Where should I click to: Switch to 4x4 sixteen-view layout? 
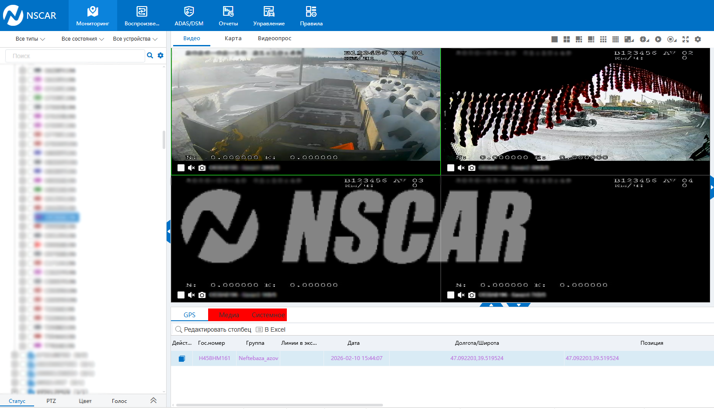[x=616, y=39]
